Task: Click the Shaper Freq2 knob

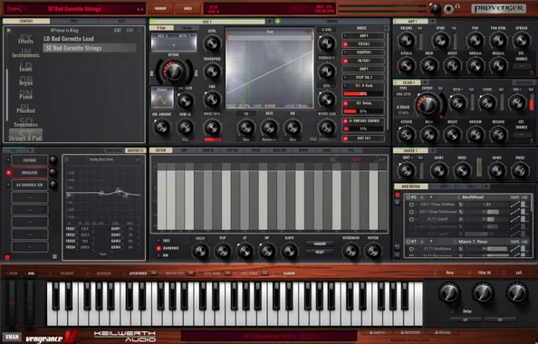Action: coord(520,170)
